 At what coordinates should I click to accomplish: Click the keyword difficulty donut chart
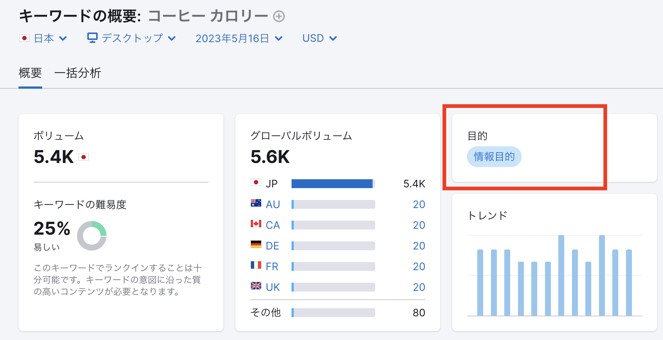click(92, 236)
